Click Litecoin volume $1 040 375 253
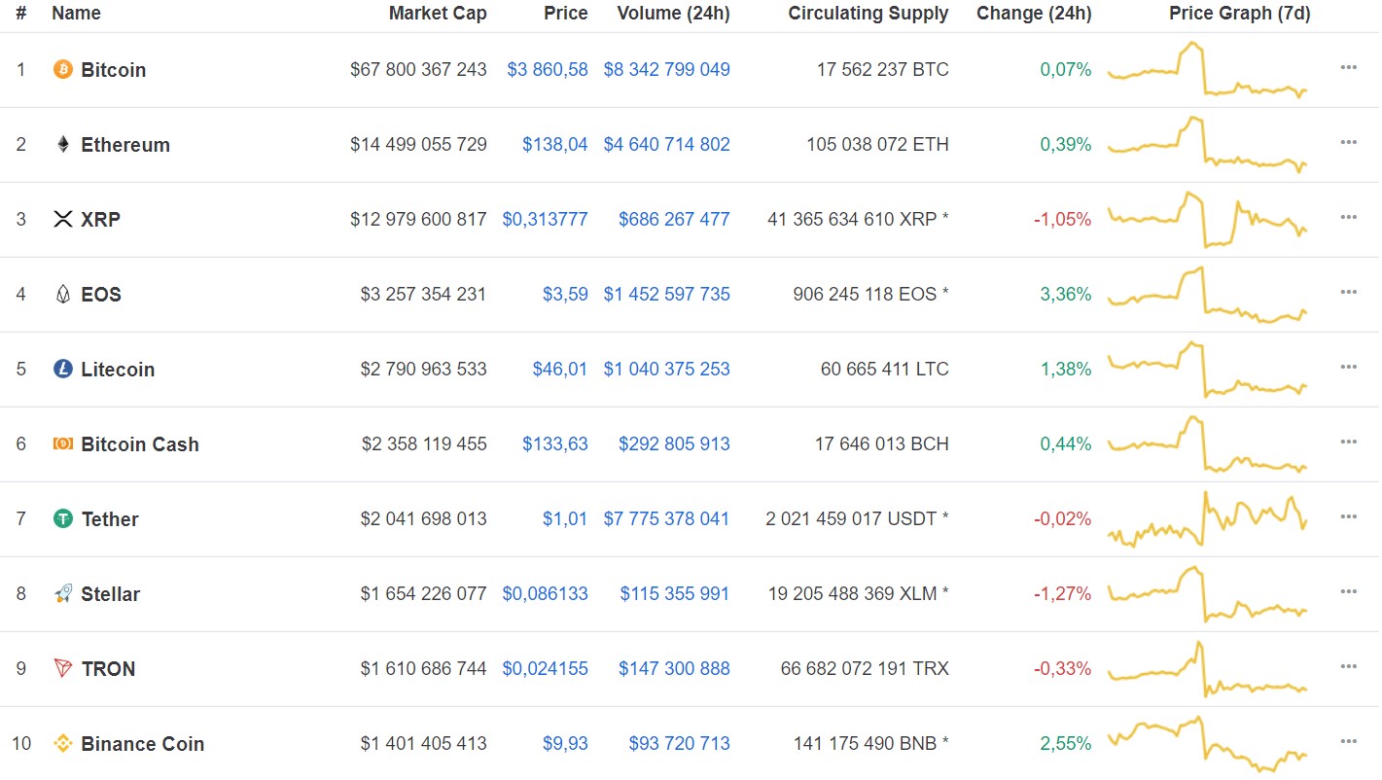Screen dimensions: 1382x780 click(666, 369)
